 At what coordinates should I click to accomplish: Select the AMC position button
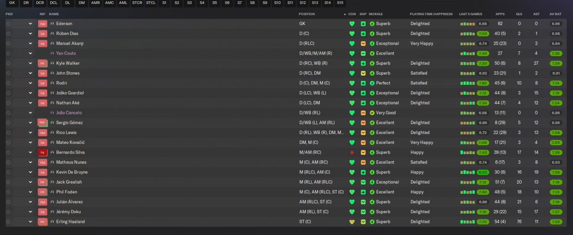pos(109,3)
